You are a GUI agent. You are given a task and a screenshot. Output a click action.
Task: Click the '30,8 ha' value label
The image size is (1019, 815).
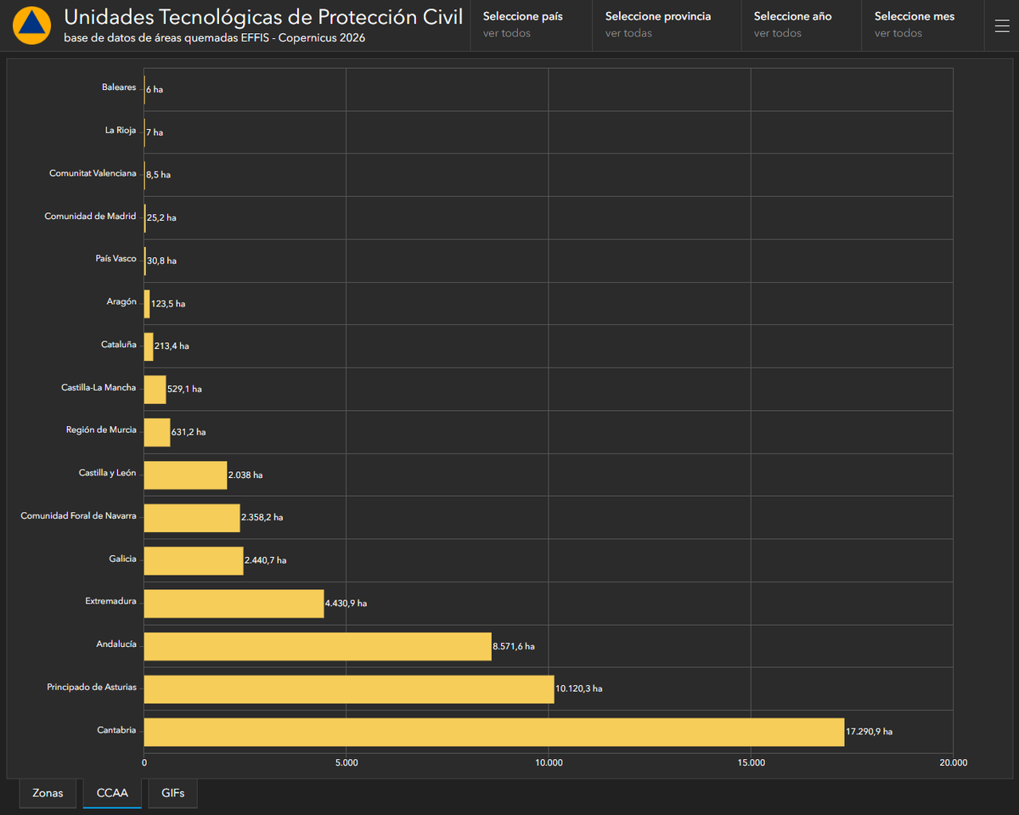pos(161,261)
